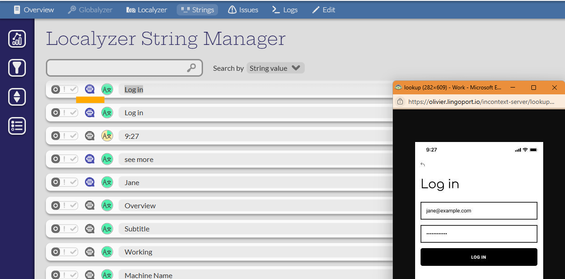Toggle the status switch on "9:27" row
Screen dimensions: 565x279
pos(64,136)
